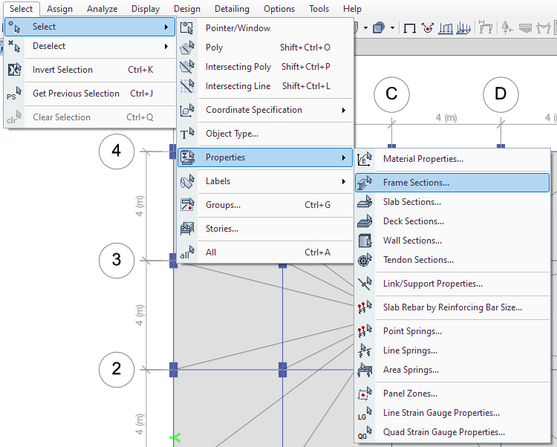This screenshot has width=557, height=447.
Task: Click the Tendon Sections icon
Action: click(x=365, y=260)
